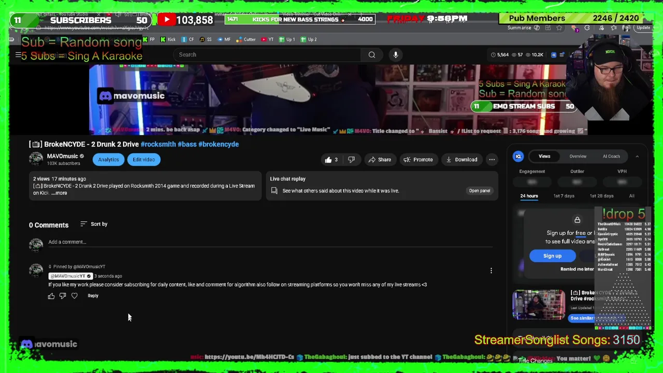The height and width of the screenshot is (373, 663).
Task: Activate voice search microphone icon
Action: click(x=395, y=54)
